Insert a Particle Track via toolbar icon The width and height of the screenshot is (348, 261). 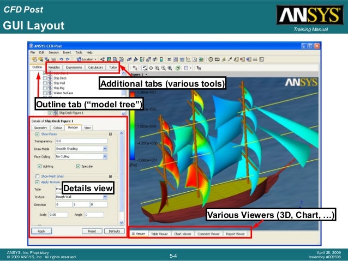[122, 59]
